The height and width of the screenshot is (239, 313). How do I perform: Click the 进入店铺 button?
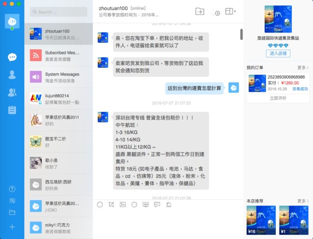coord(278,54)
